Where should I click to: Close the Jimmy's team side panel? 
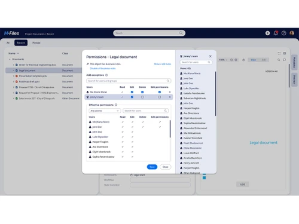(210, 56)
